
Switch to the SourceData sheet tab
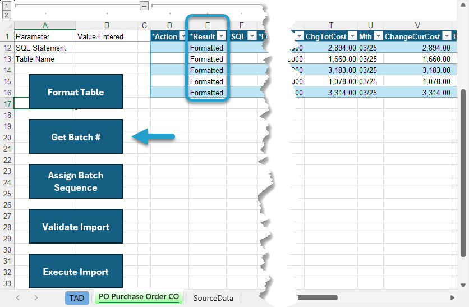click(x=213, y=298)
